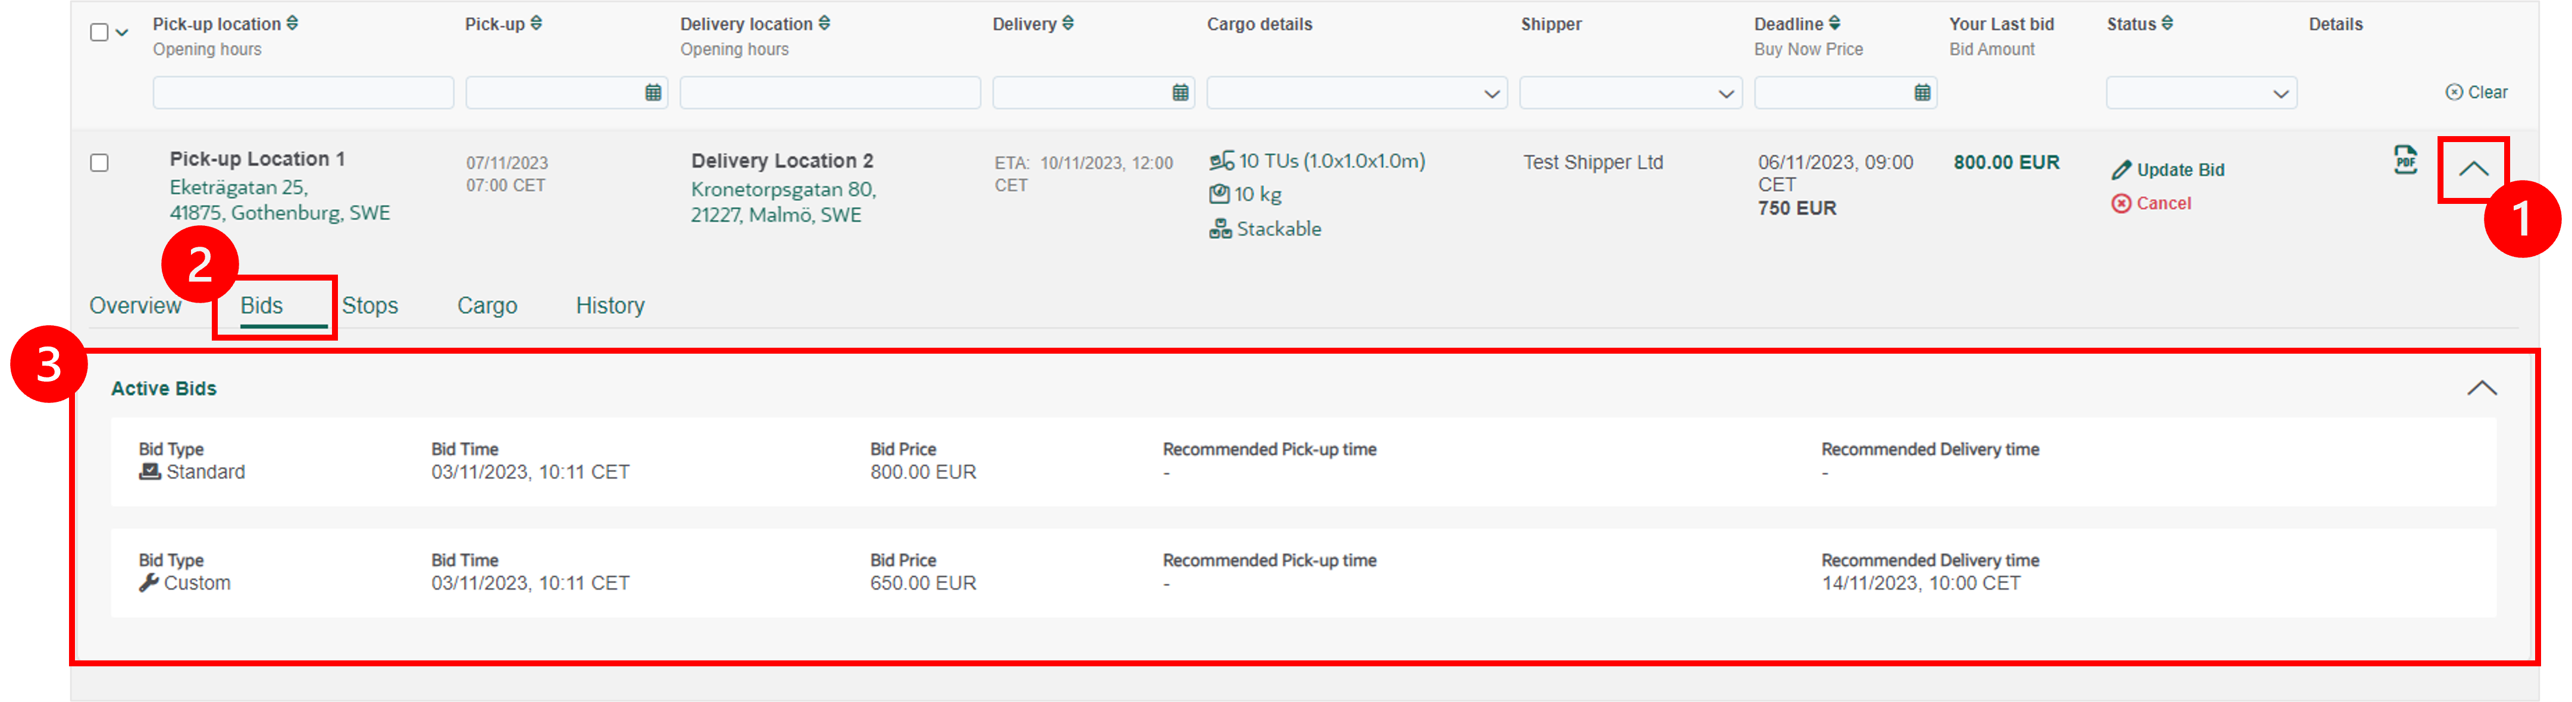Switch to the History tab
Image resolution: width=2572 pixels, height=702 pixels.
(610, 306)
